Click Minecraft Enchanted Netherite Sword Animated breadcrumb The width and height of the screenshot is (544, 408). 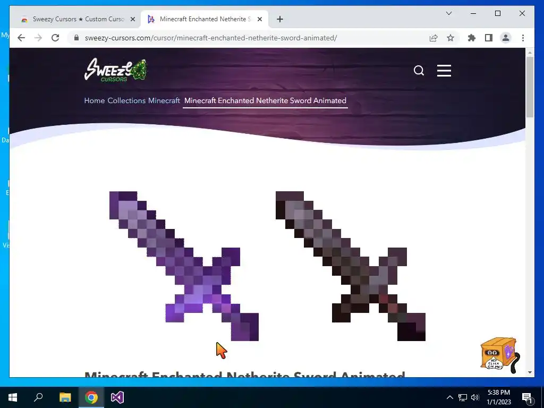tap(265, 100)
